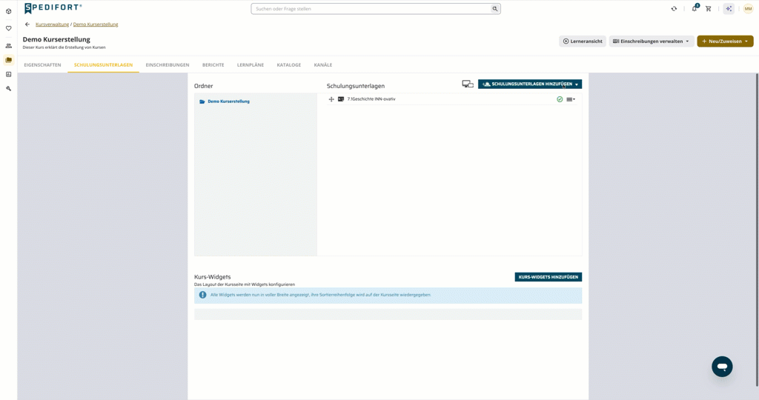This screenshot has height=400, width=759.
Task: Open the AI sparkle assistant icon
Action: click(x=729, y=9)
